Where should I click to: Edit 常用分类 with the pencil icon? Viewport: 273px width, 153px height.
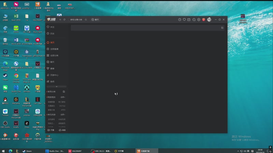(64, 91)
